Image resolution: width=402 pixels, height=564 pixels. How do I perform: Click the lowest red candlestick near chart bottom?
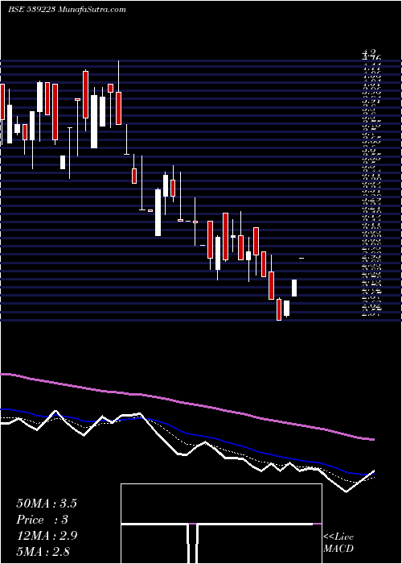[279, 309]
